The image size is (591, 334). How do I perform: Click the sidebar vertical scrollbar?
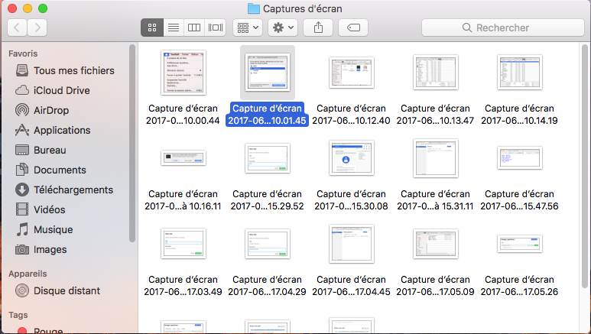tap(132, 144)
